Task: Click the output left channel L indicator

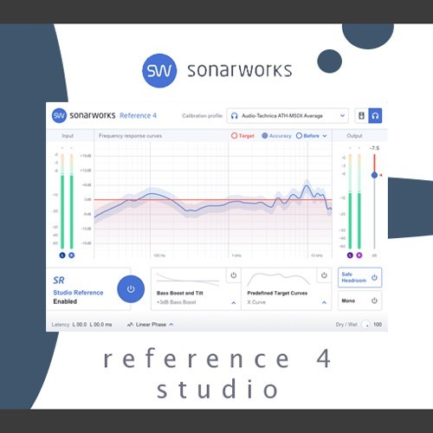Action: click(350, 255)
